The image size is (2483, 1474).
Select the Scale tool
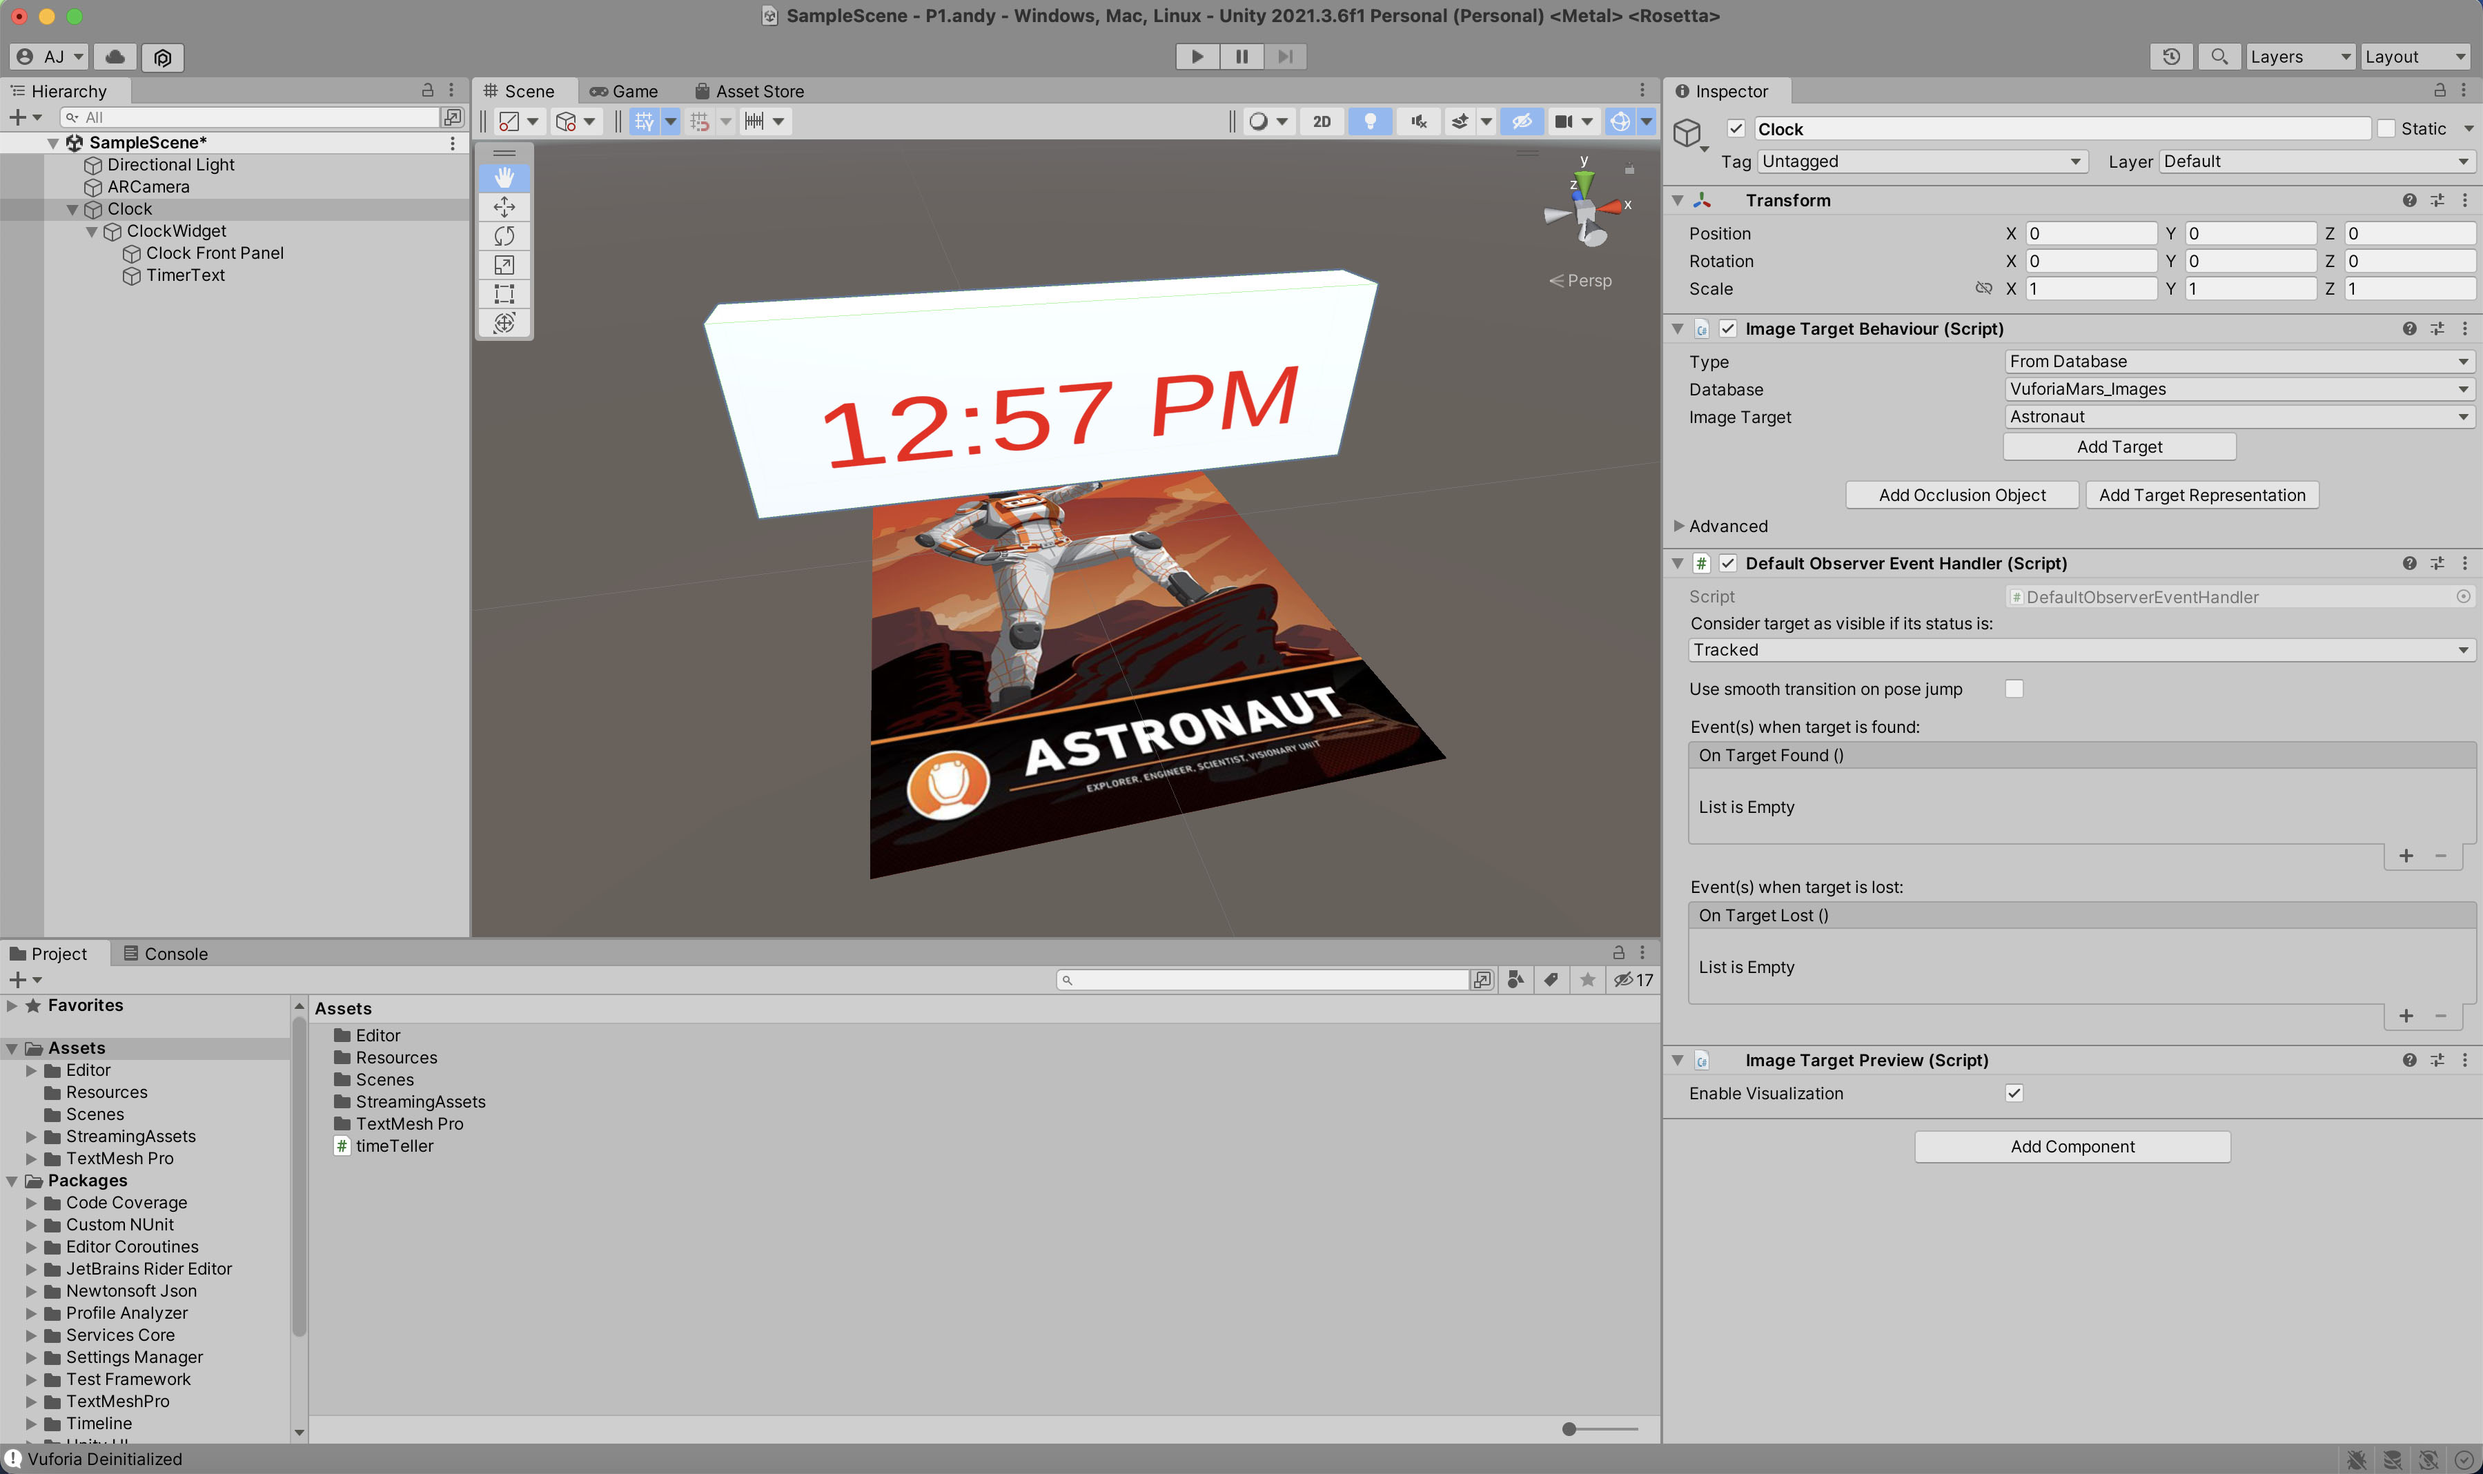pyautogui.click(x=504, y=264)
